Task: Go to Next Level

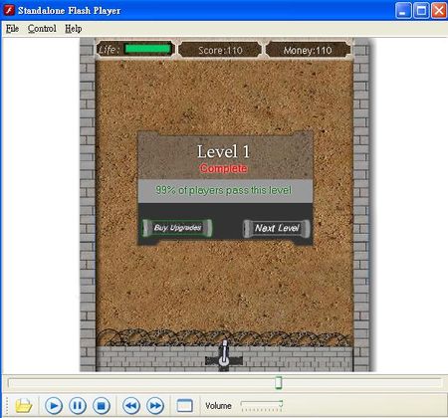Action: (x=277, y=228)
